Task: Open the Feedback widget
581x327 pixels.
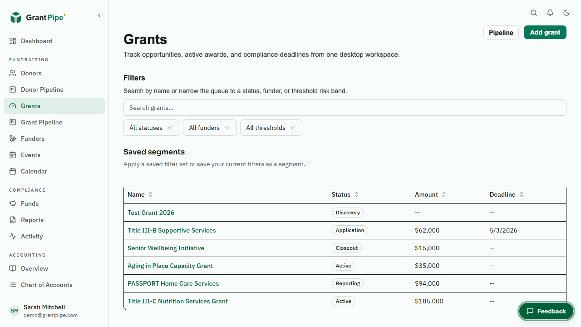Action: point(547,311)
